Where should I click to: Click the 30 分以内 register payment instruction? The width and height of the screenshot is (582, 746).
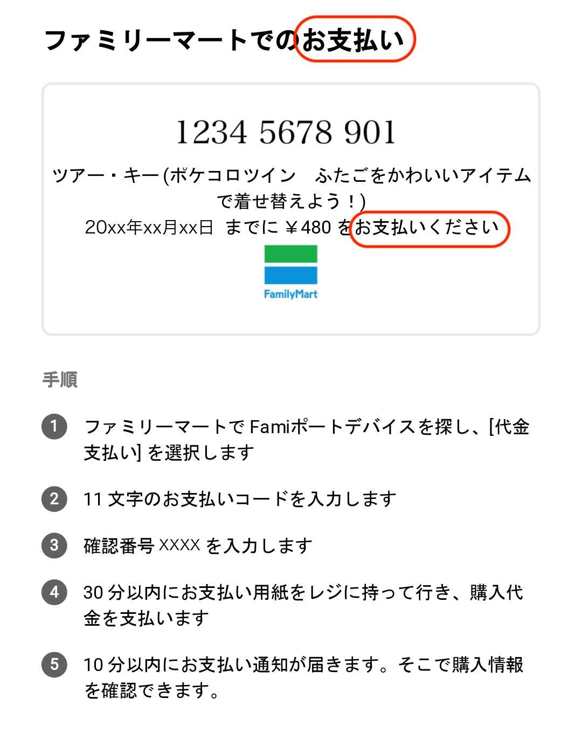[x=303, y=605]
